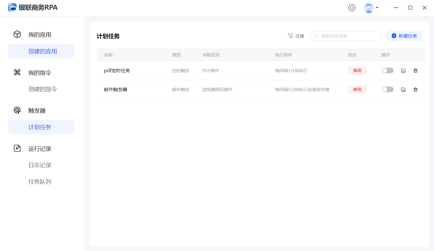Click the 我的应用 cube icon

17,34
